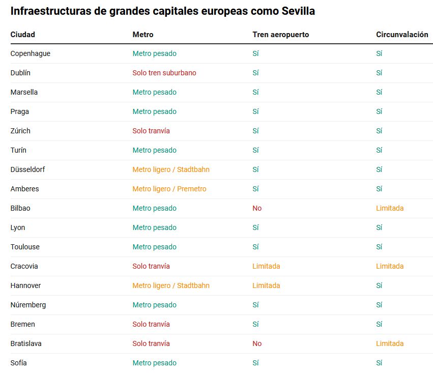433x373 pixels.
Task: Click the table title mentioning Sevilla
Action: point(163,11)
